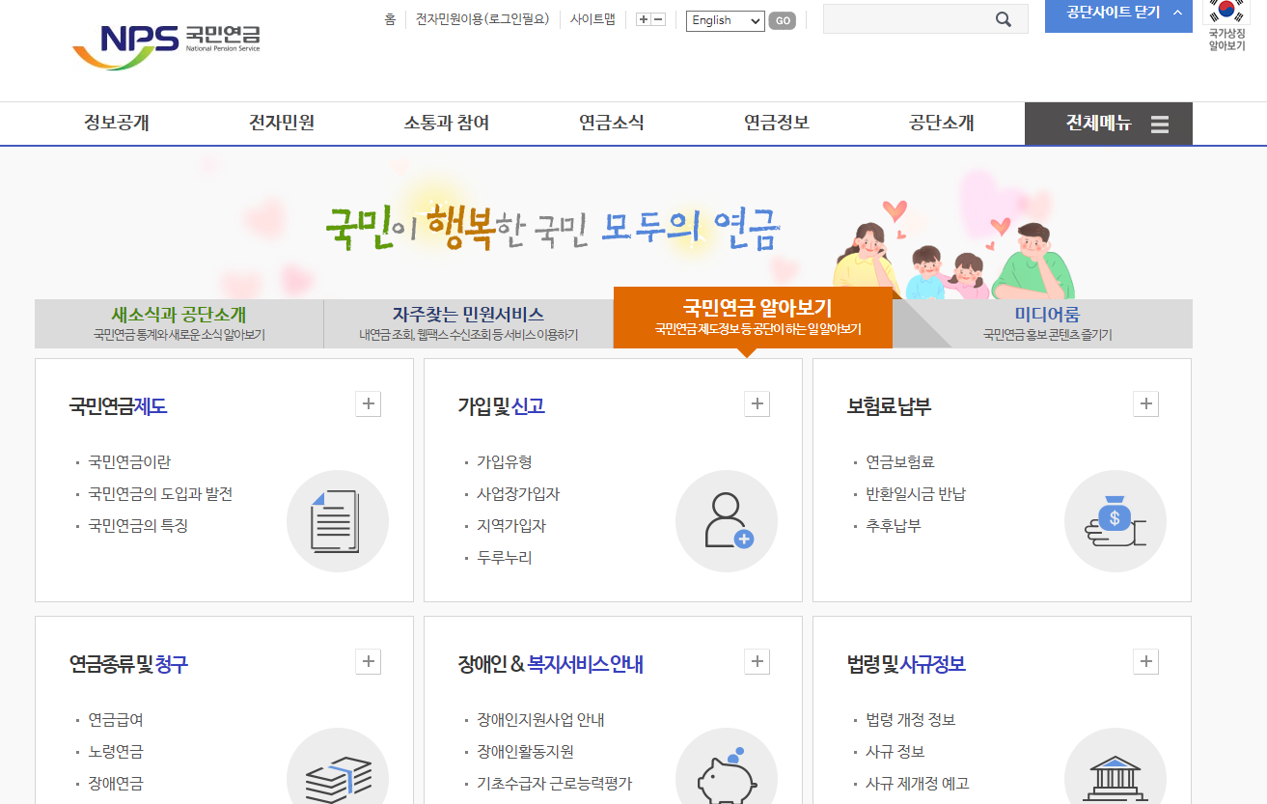The image size is (1267, 804).
Task: Open 사규 정보 link
Action: pos(895,752)
